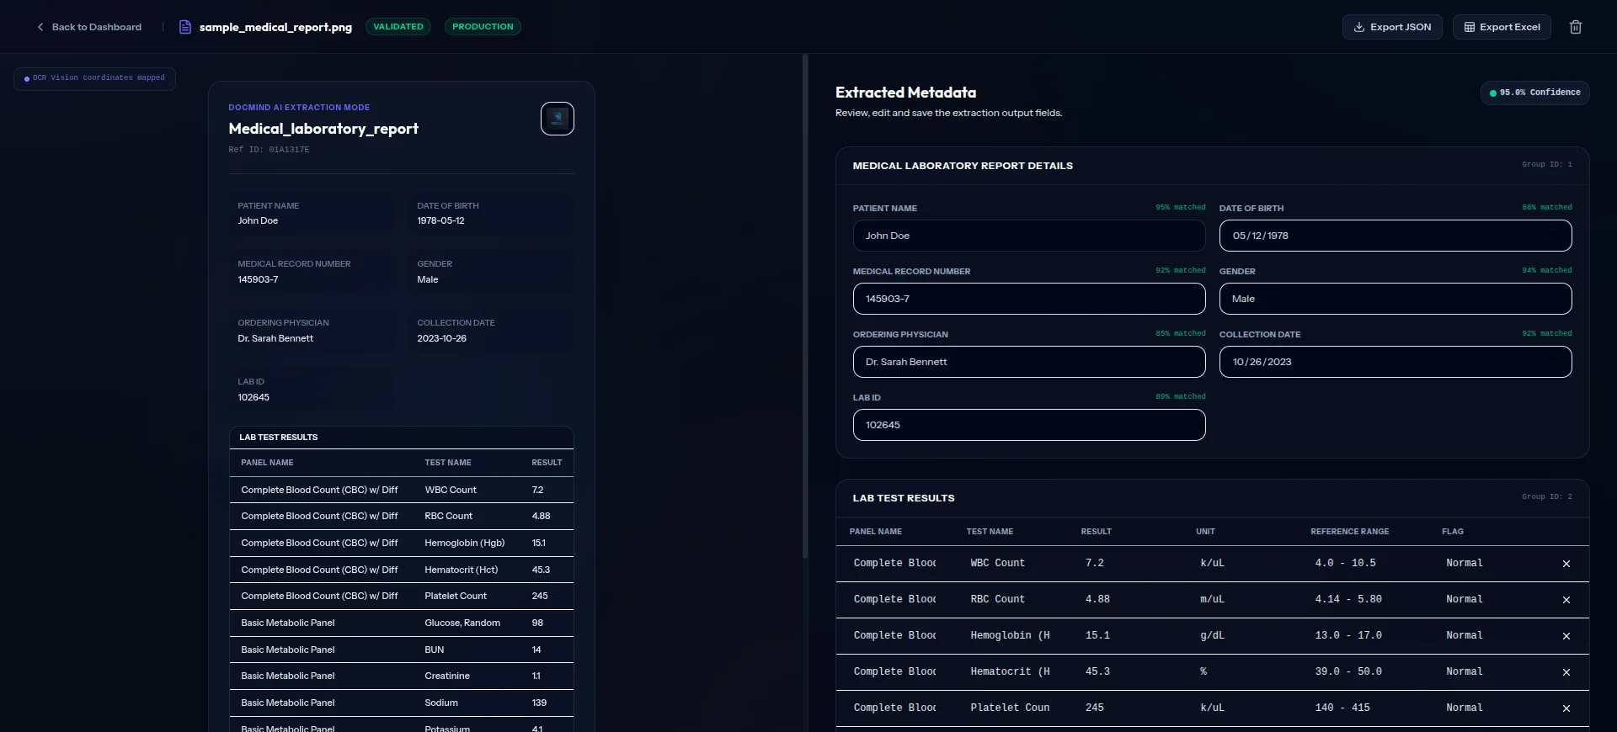Click the "89% matched" label for Lab ID
1617x732 pixels.
coord(1180,396)
